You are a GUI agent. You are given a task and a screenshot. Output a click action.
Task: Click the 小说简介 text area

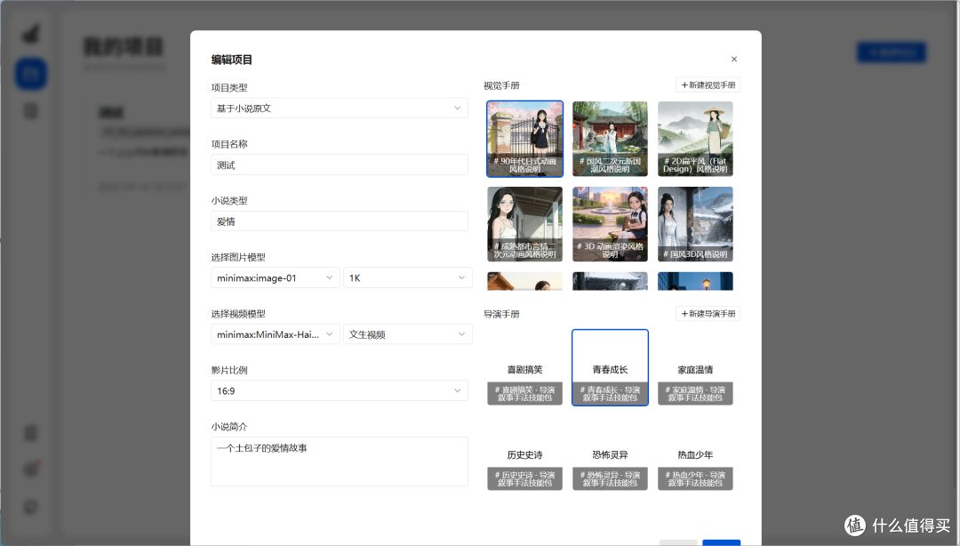[x=340, y=462]
